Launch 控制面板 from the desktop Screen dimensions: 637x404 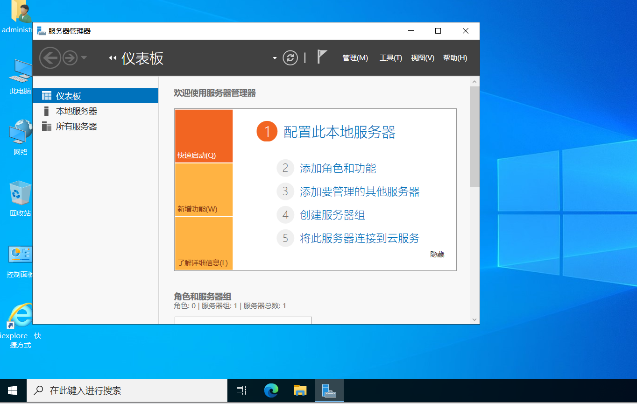(21, 257)
